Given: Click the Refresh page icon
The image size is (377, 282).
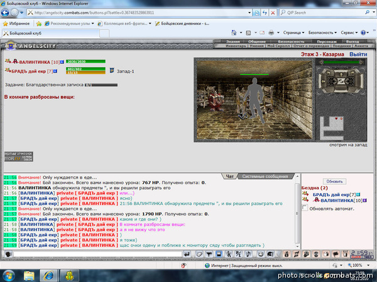Looking at the screenshot, I should pos(265,13).
